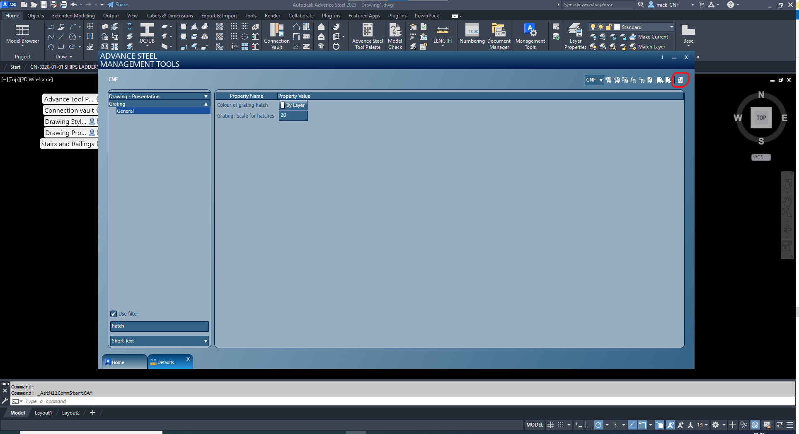
Task: Click the Match Layer button
Action: [x=647, y=47]
